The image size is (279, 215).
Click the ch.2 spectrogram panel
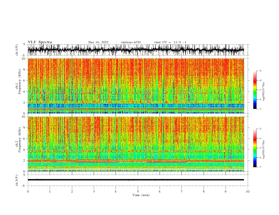click(136, 144)
